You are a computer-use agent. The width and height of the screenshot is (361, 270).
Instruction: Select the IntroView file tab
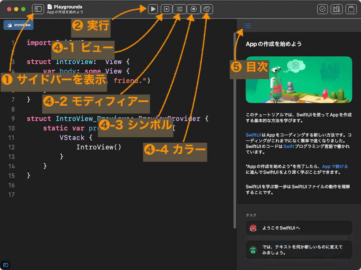tap(19, 25)
